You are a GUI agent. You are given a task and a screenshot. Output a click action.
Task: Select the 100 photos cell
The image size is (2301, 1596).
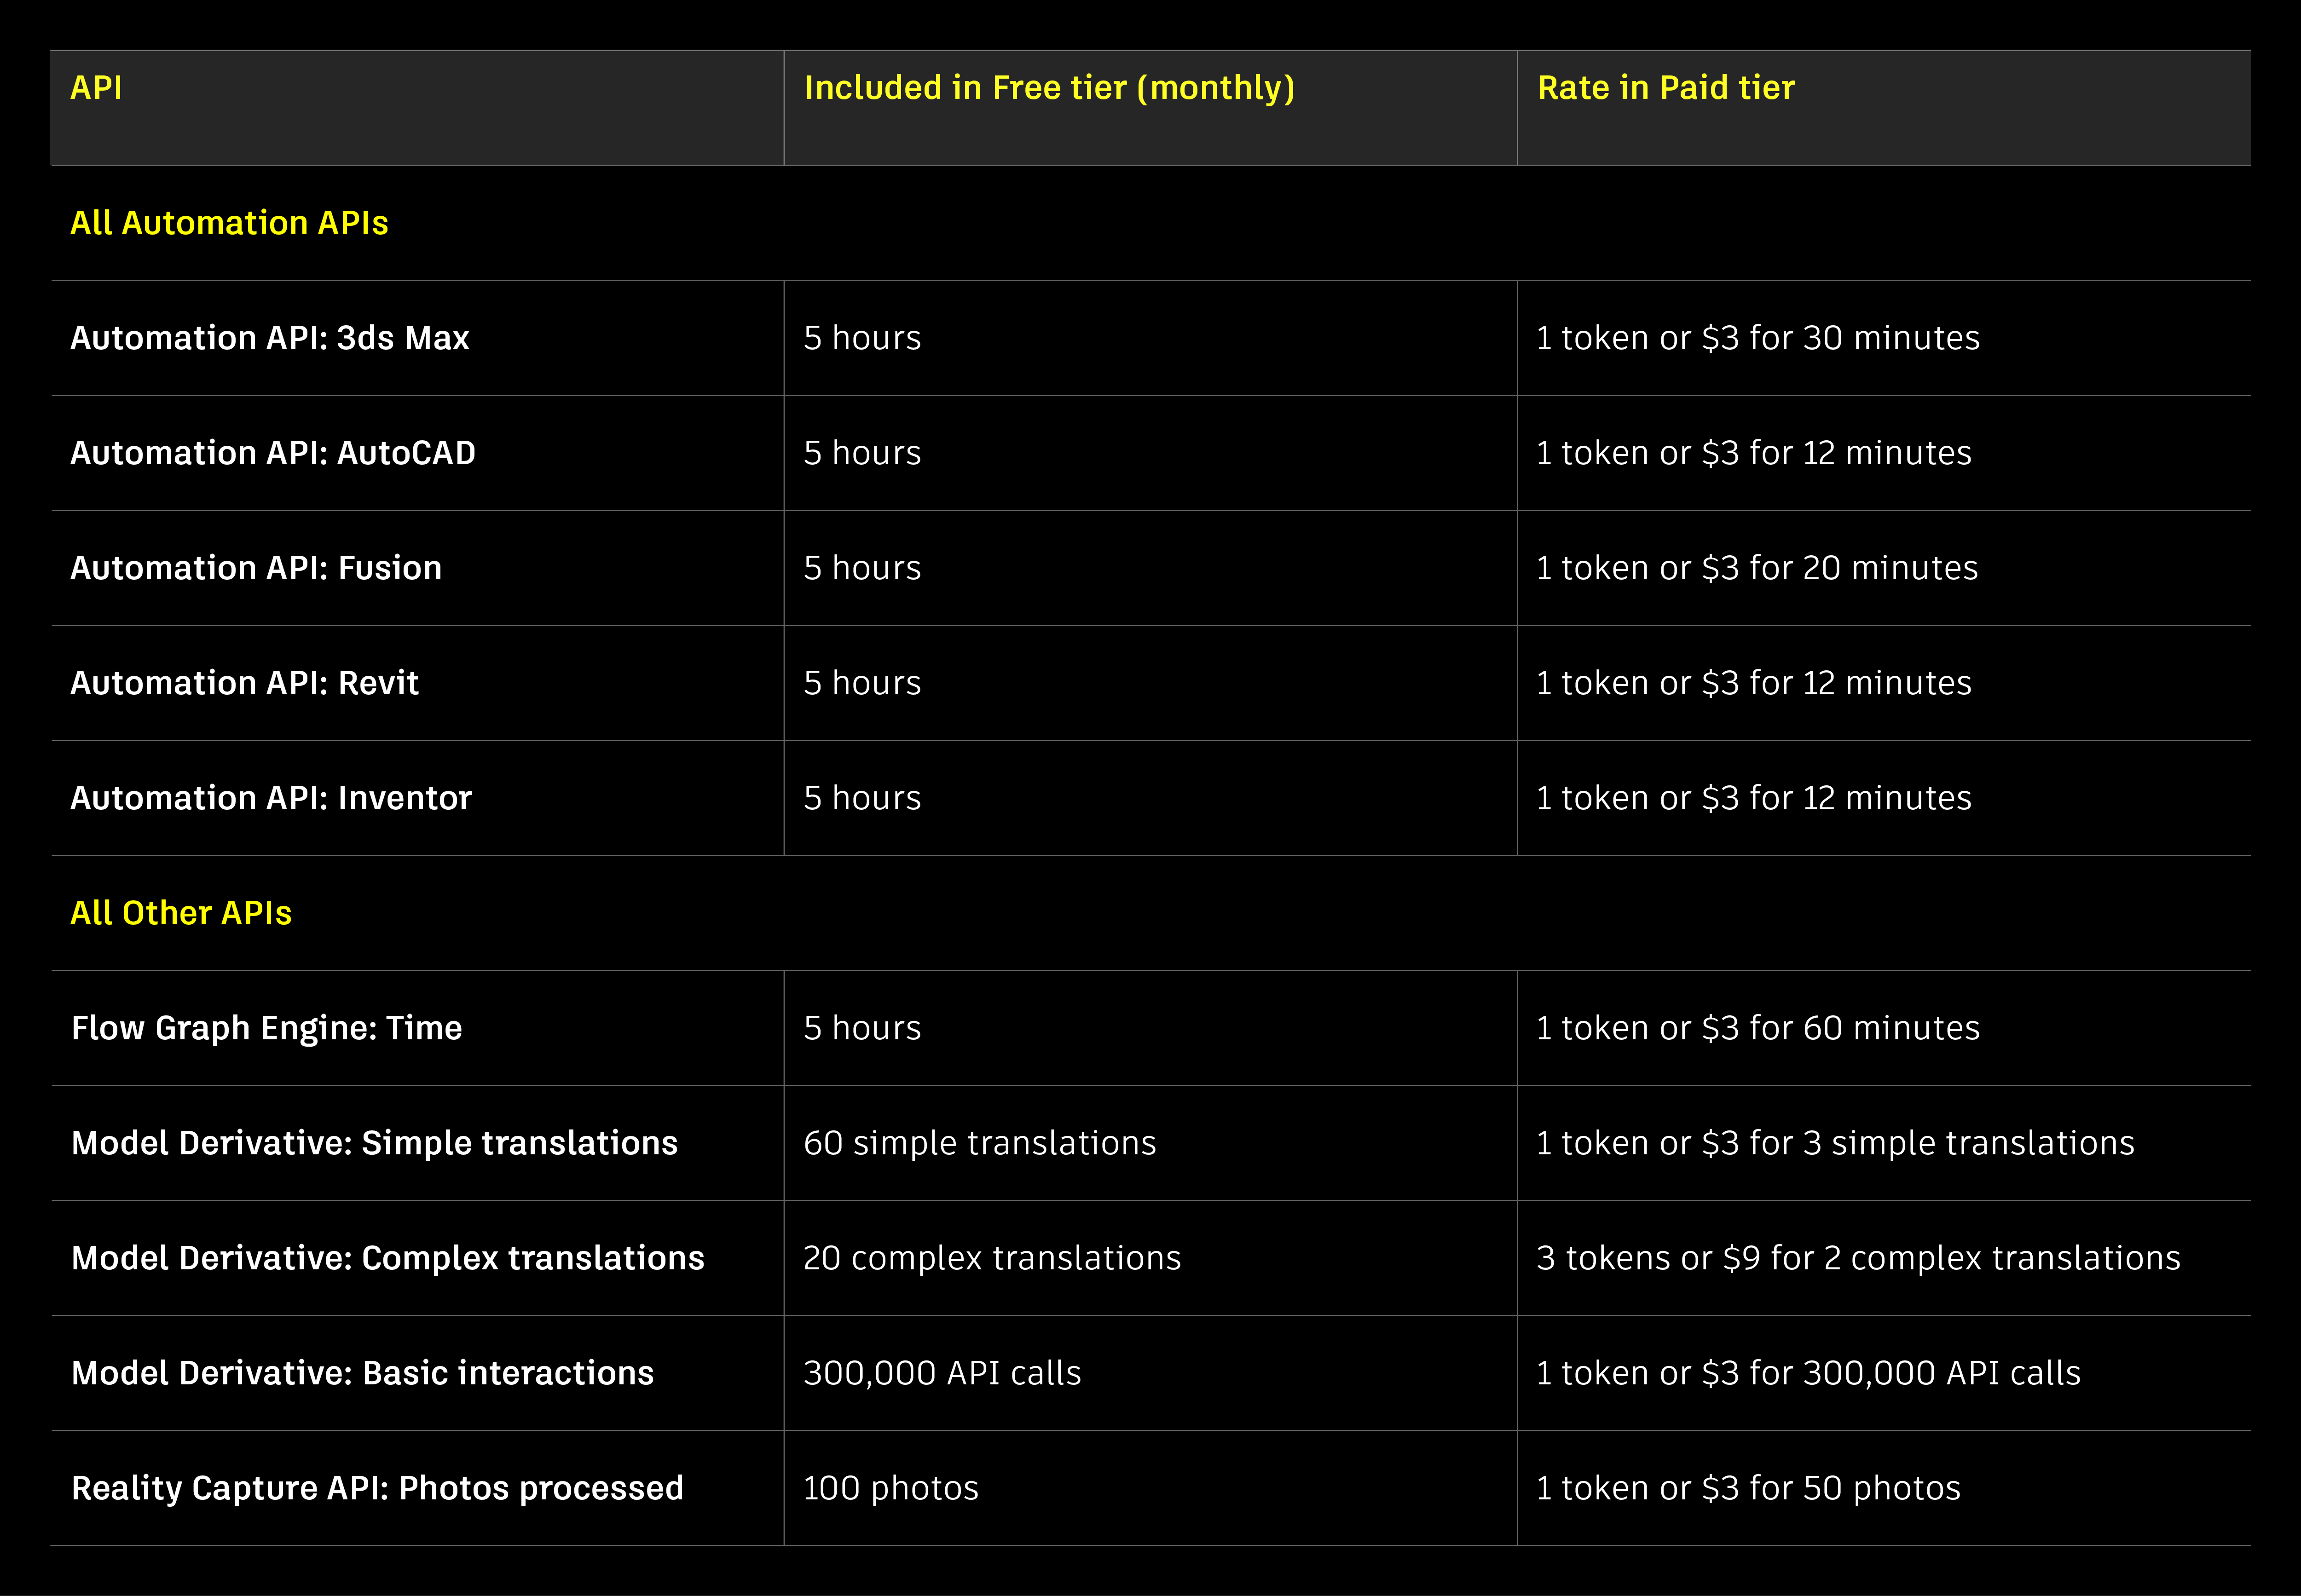890,1487
